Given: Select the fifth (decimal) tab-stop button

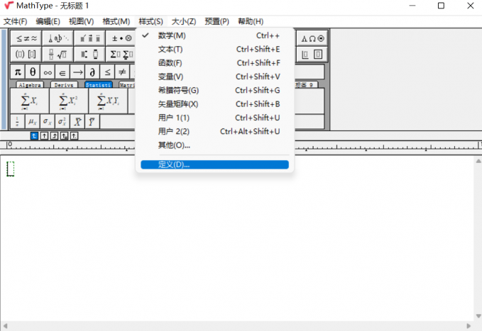Looking at the screenshot, I should pyautogui.click(x=74, y=135).
